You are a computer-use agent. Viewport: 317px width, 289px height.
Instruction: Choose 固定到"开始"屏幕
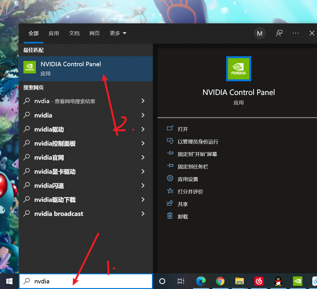point(197,154)
